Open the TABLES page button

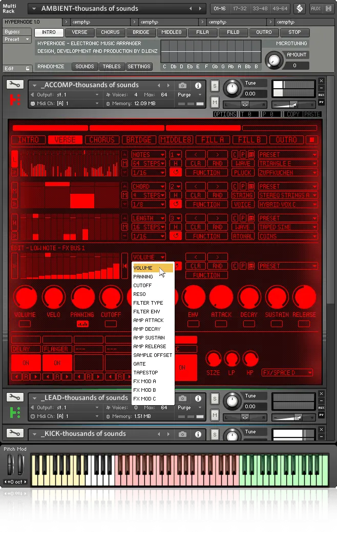coord(112,67)
